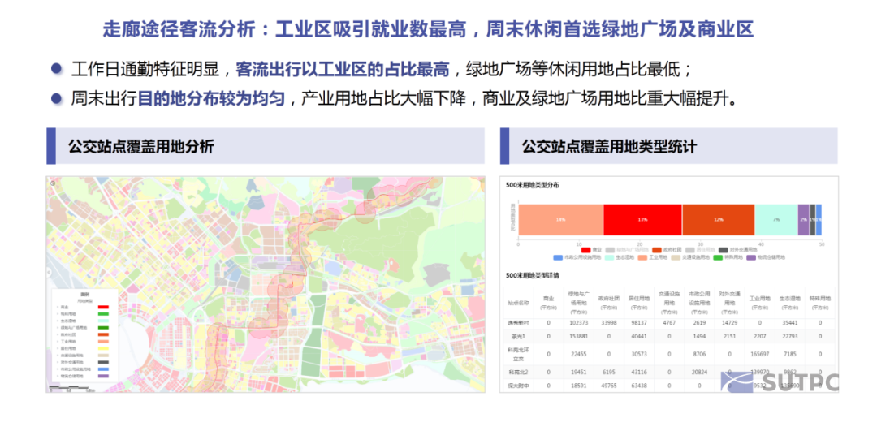
Task: Click the 500米用地类型详情 table title
Action: click(532, 276)
